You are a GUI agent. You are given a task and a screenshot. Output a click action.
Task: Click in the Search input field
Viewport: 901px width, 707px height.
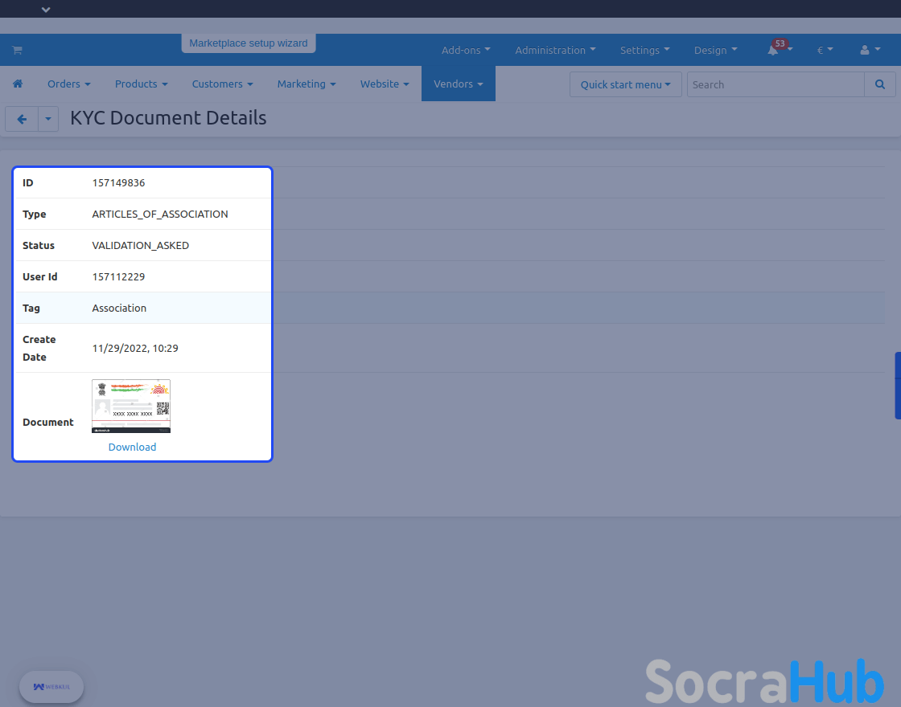pyautogui.click(x=775, y=84)
